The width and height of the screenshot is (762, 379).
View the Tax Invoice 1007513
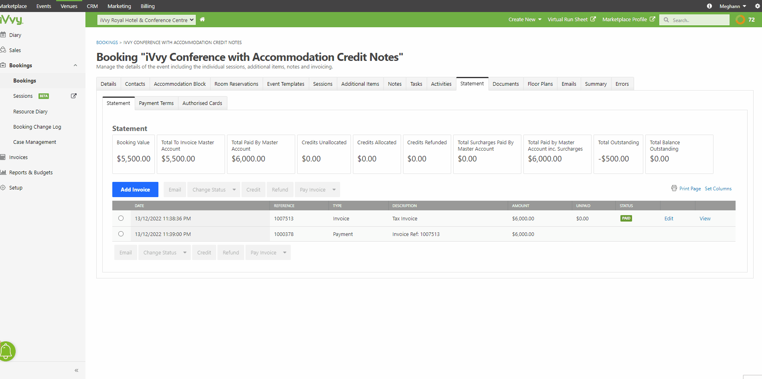[705, 218]
